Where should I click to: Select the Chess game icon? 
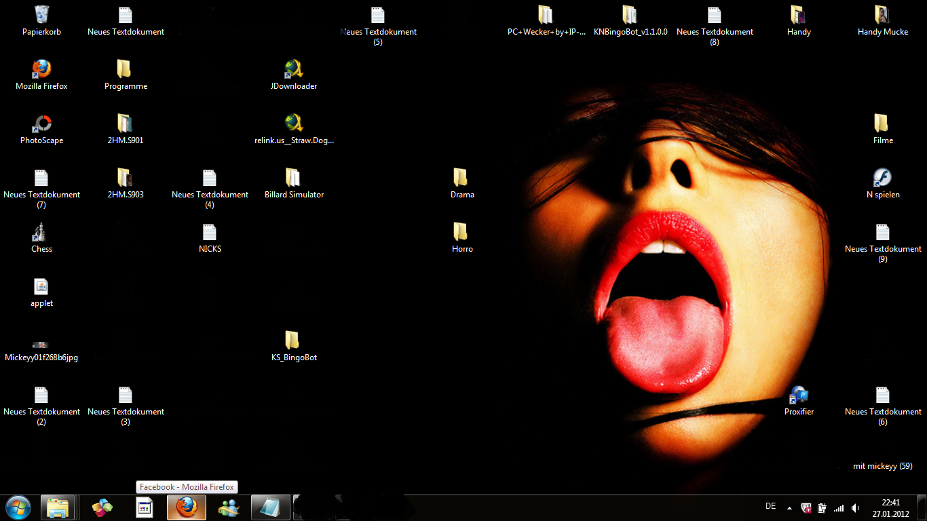pos(41,232)
